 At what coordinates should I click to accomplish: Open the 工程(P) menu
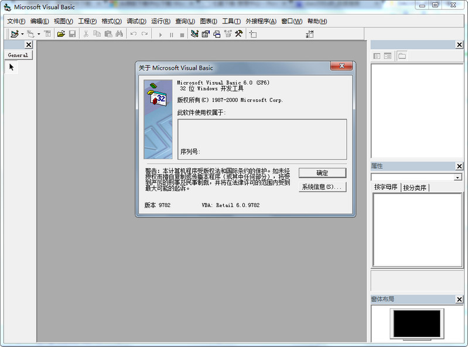click(x=87, y=21)
